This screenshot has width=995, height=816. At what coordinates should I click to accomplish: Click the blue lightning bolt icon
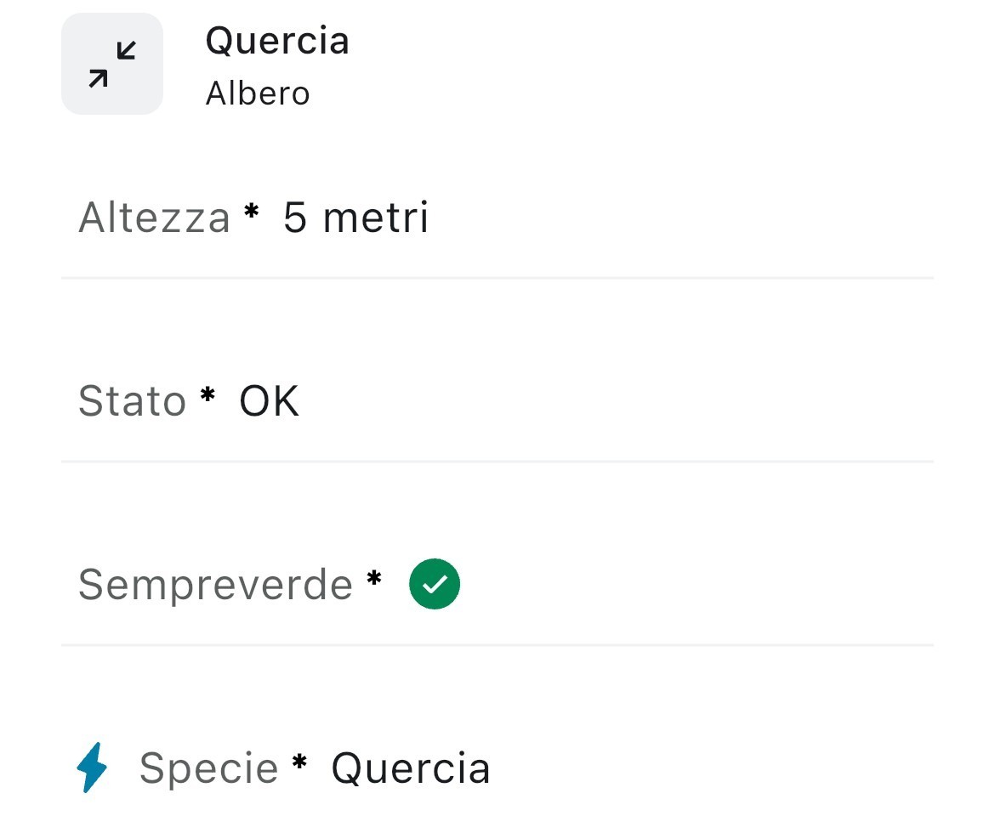(x=93, y=768)
